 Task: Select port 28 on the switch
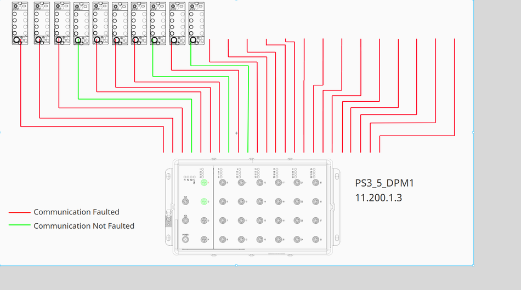pyautogui.click(x=315, y=240)
